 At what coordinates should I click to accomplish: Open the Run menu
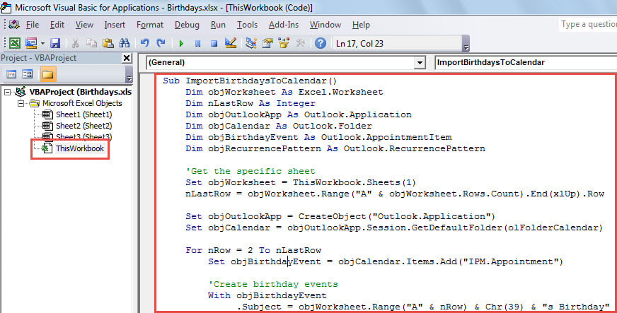click(218, 25)
